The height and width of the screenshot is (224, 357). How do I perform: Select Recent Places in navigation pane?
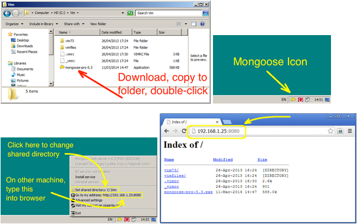point(24,51)
